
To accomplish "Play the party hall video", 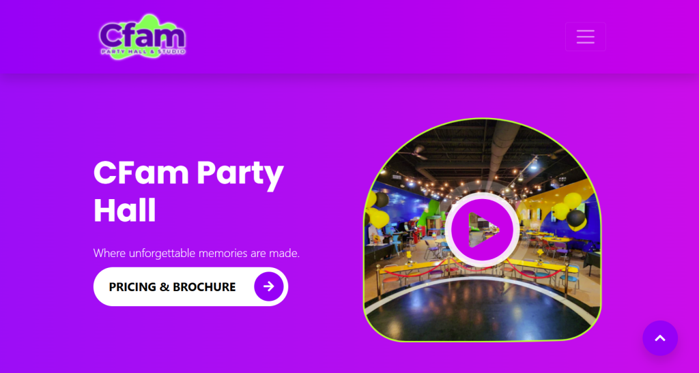I will tap(482, 230).
